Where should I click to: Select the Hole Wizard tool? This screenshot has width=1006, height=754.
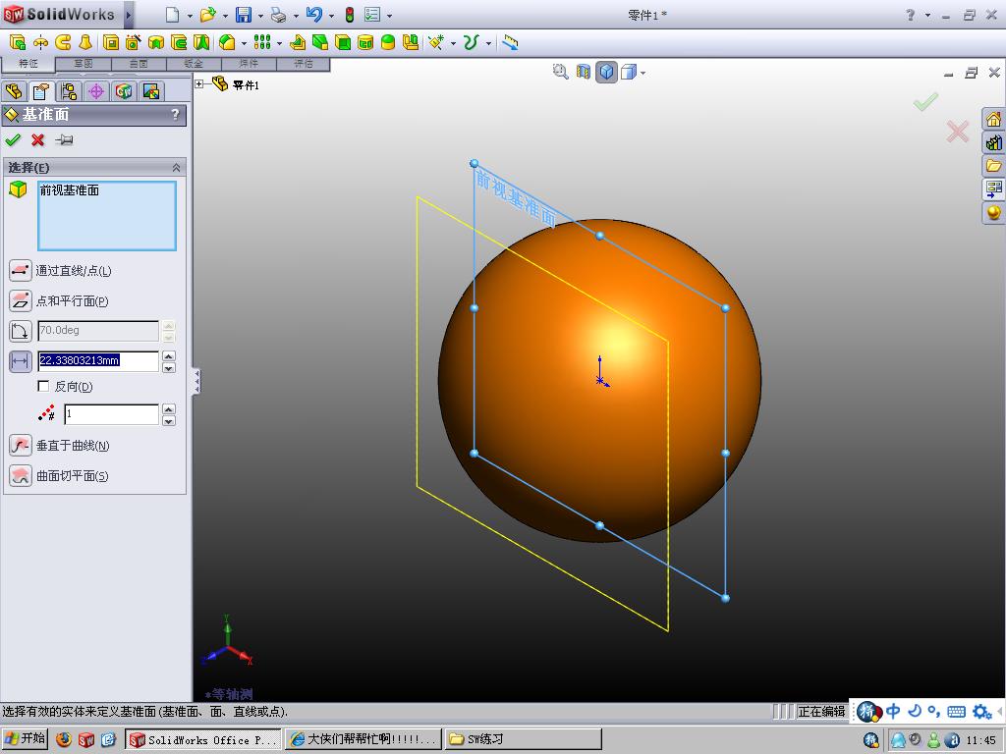point(134,43)
